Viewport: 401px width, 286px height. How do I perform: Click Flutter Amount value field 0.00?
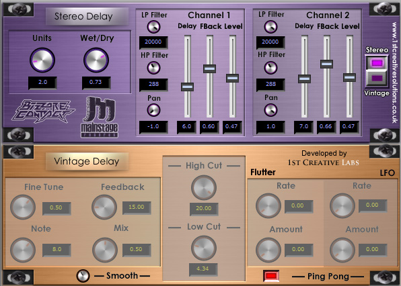(299, 250)
